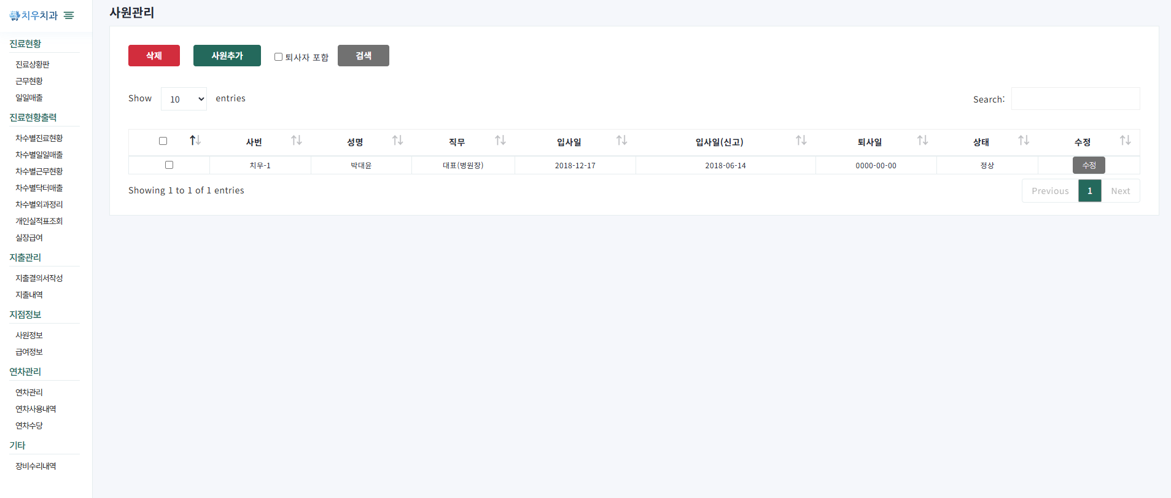
Task: Open 지출내역 in the sidebar
Action: tap(29, 295)
